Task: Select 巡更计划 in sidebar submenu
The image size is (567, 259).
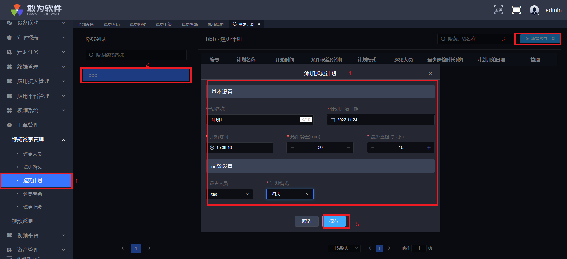Action: (37, 181)
